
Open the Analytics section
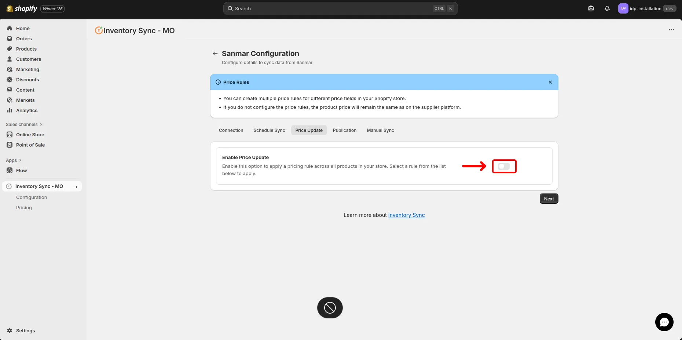tap(26, 110)
